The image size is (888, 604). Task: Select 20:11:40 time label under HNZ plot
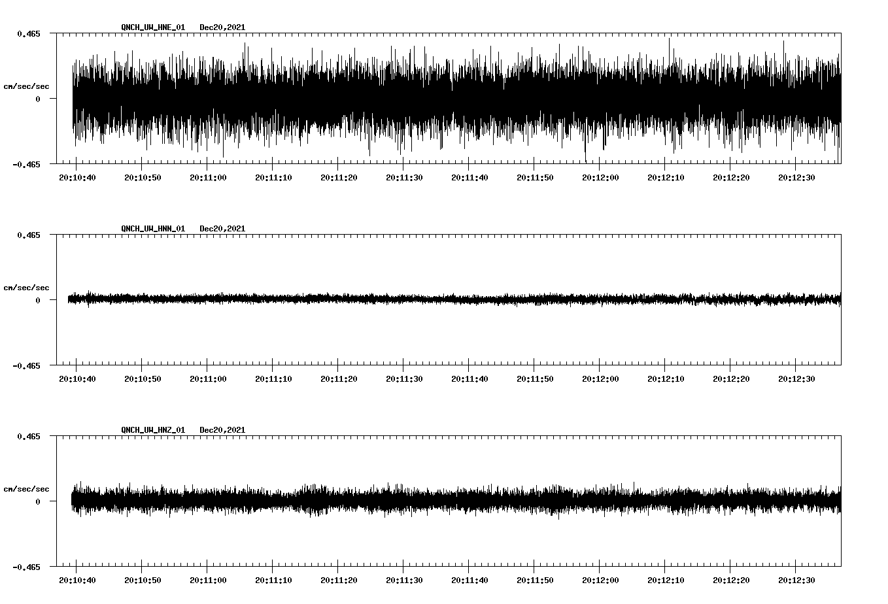470,580
